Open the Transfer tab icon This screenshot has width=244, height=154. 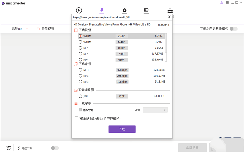coord(147,10)
